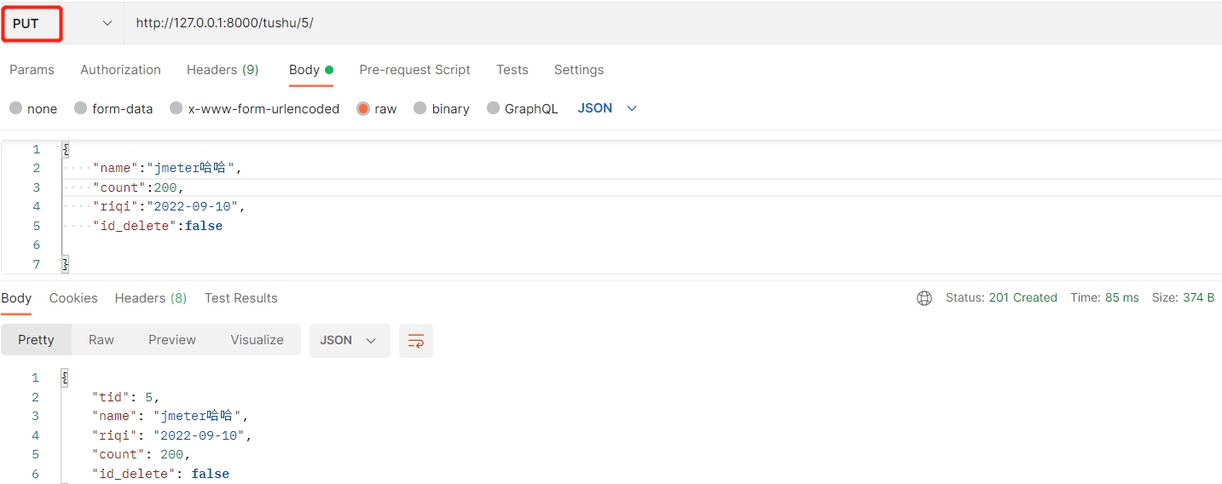Select the none body type
This screenshot has width=1222, height=484.
pos(16,108)
